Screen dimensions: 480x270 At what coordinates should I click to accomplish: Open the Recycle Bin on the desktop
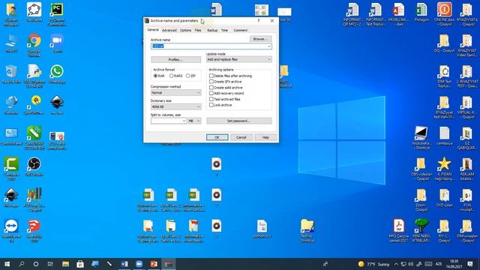pos(11,73)
